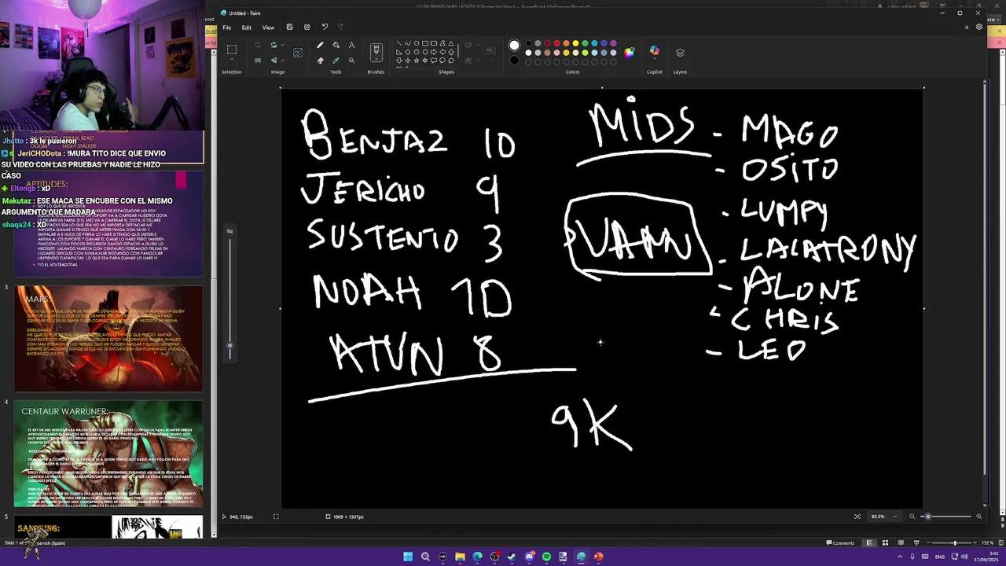Start PowerPoint slide show from status bar

(x=916, y=543)
